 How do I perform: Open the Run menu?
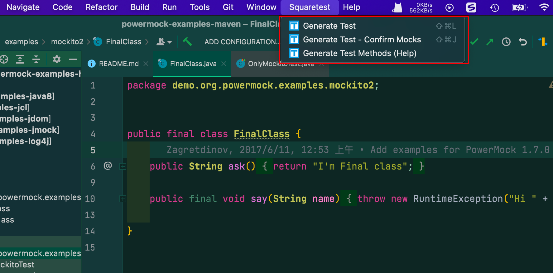[x=169, y=7]
